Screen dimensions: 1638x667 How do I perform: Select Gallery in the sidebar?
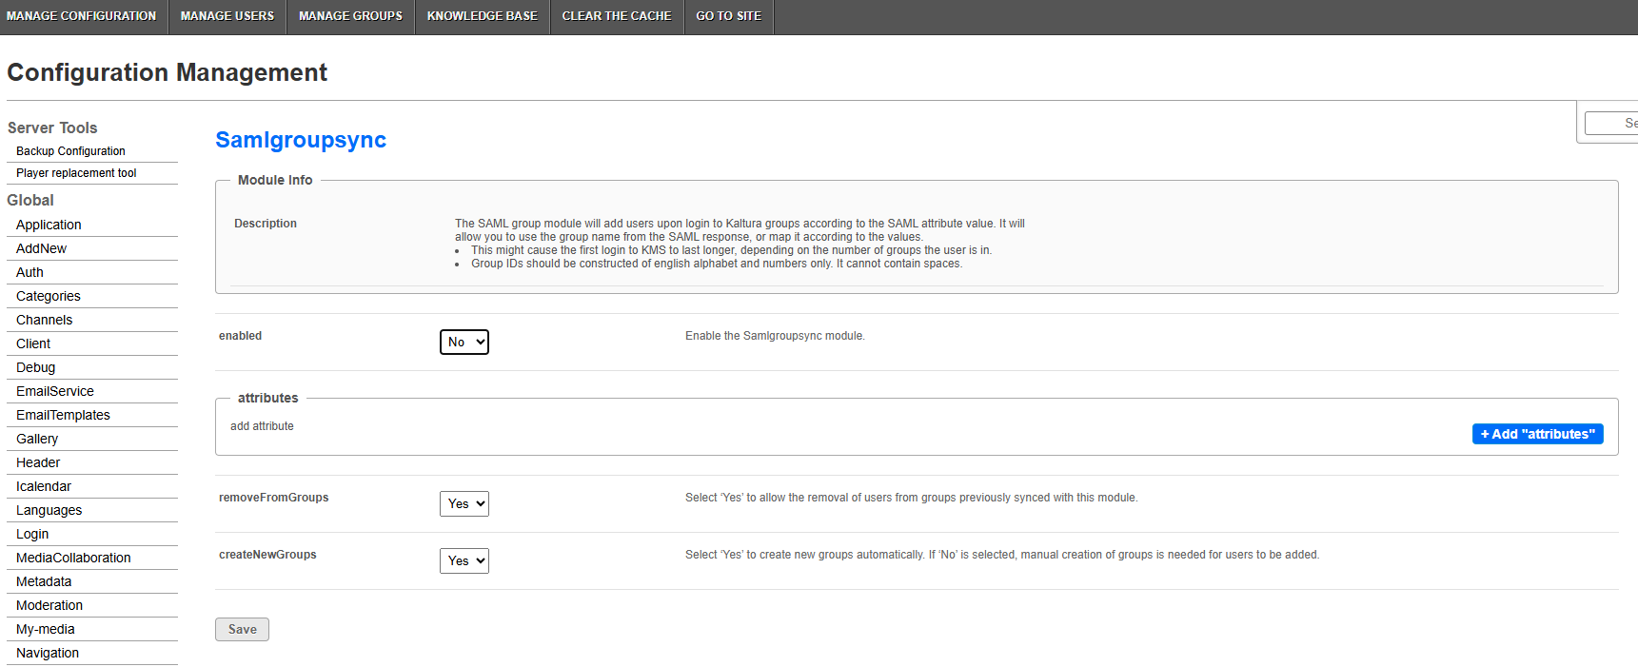click(x=37, y=439)
